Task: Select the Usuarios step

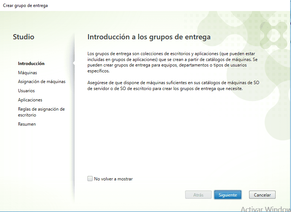Action: pyautogui.click(x=26, y=91)
